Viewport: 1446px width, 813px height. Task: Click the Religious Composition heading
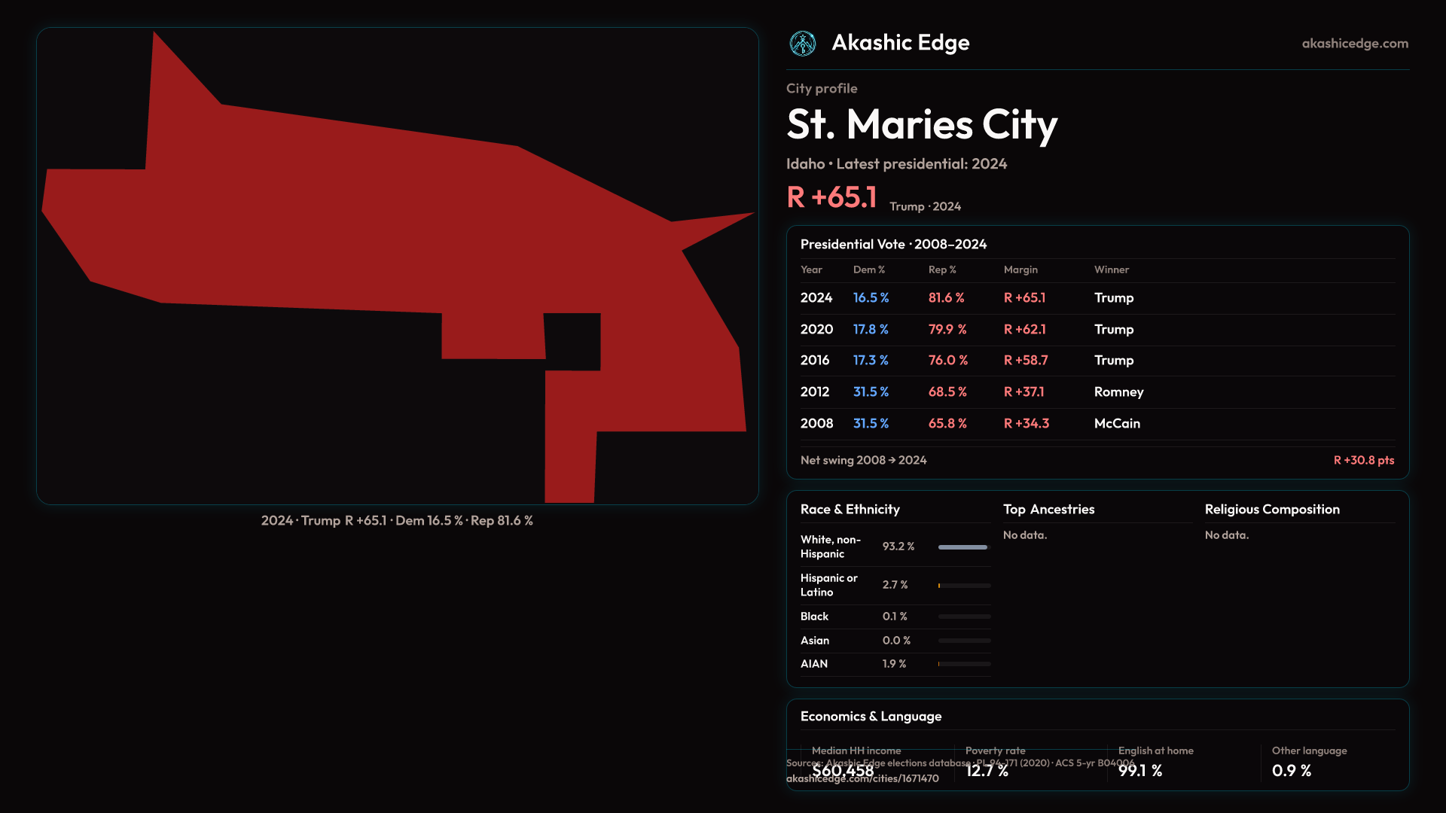click(1271, 510)
